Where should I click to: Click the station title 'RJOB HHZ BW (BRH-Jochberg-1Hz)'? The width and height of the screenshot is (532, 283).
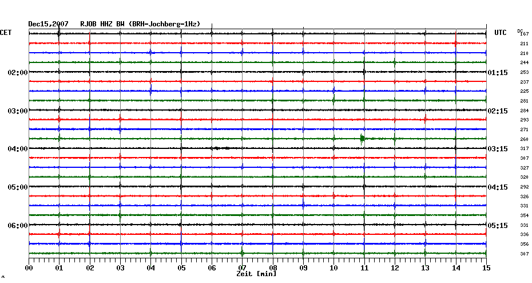click(140, 24)
